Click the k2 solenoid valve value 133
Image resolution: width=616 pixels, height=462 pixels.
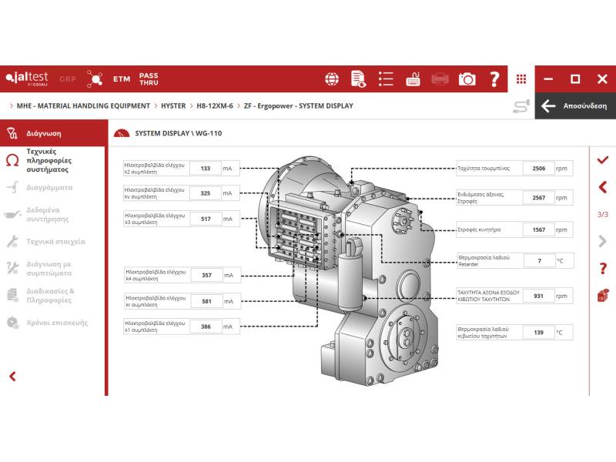(205, 168)
